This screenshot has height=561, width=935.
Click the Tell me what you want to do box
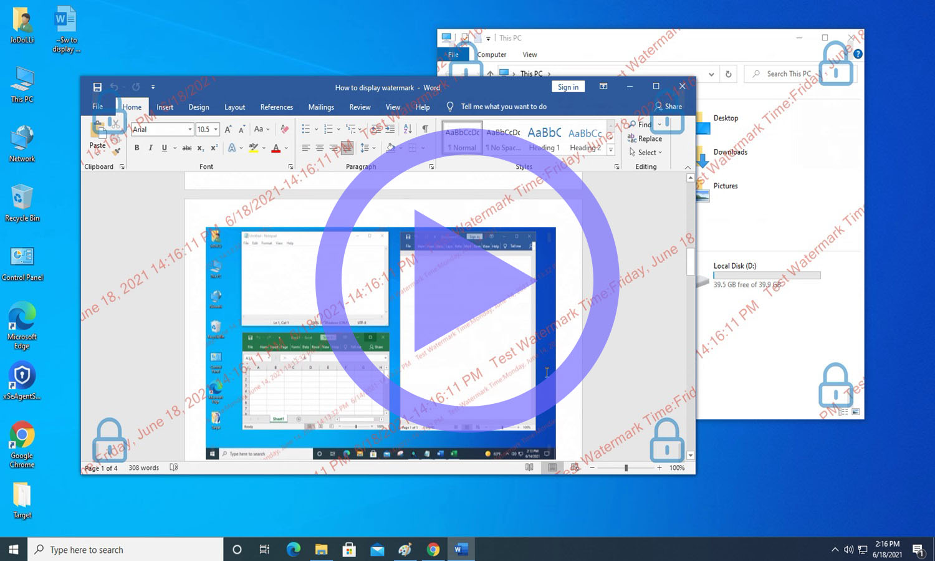tap(503, 107)
